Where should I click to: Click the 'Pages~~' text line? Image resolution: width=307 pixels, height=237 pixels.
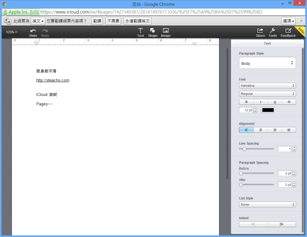coord(44,104)
